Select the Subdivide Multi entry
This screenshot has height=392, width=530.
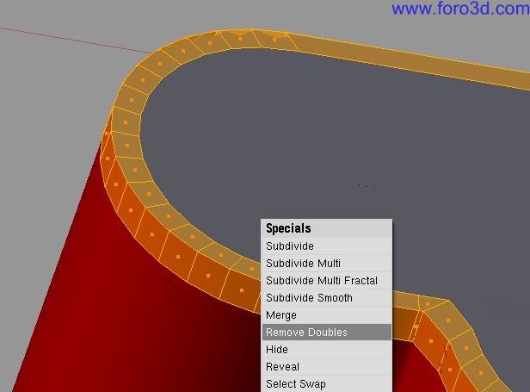(327, 264)
